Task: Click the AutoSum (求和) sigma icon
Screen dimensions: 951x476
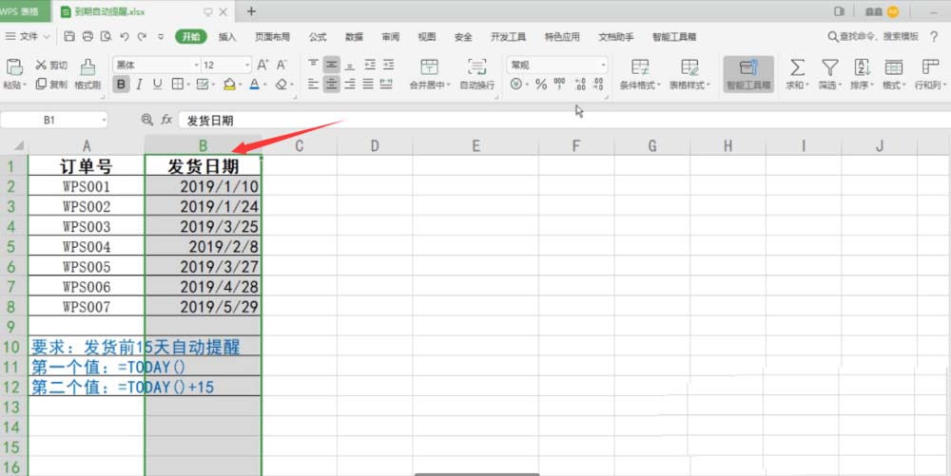Action: point(798,67)
